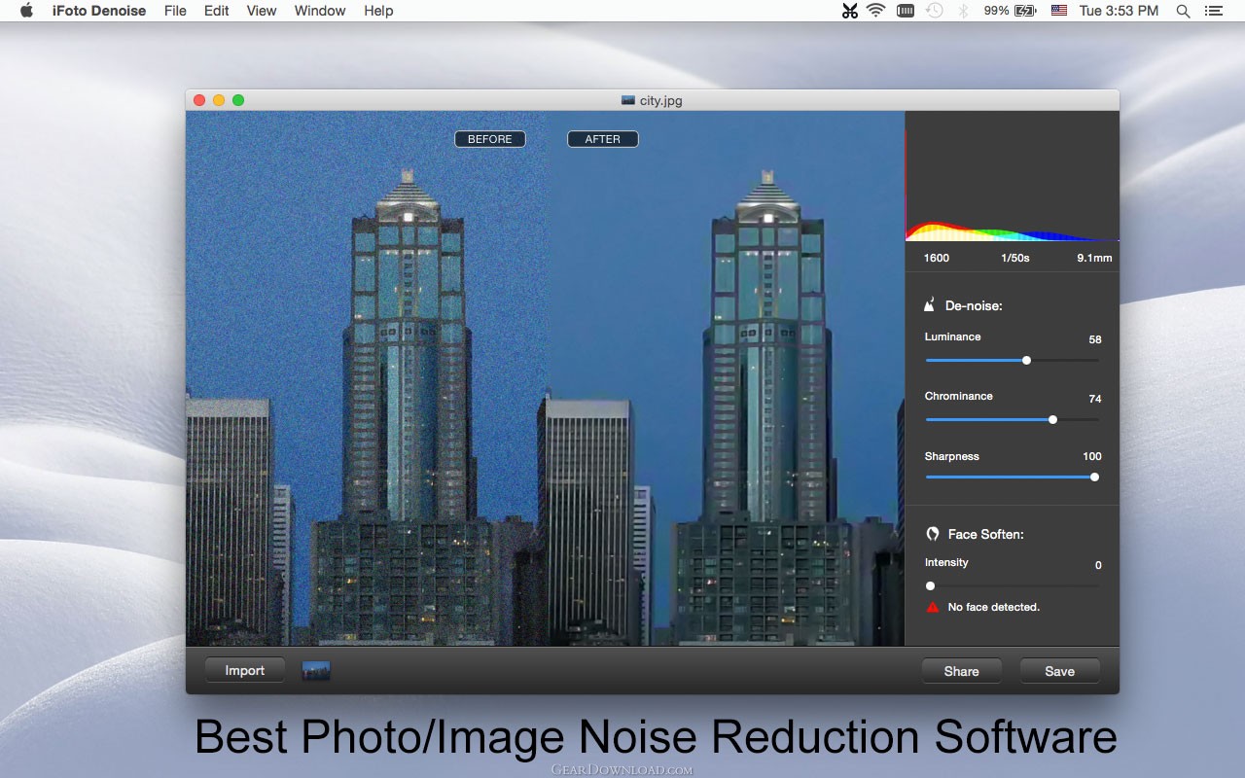Open the Wi-Fi status menu
Viewport: 1245px width, 778px height.
pos(876,11)
